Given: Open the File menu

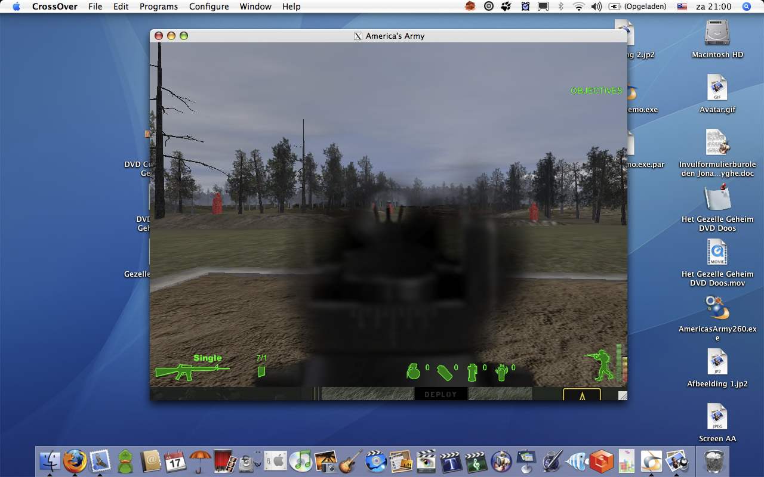Looking at the screenshot, I should click(x=95, y=7).
